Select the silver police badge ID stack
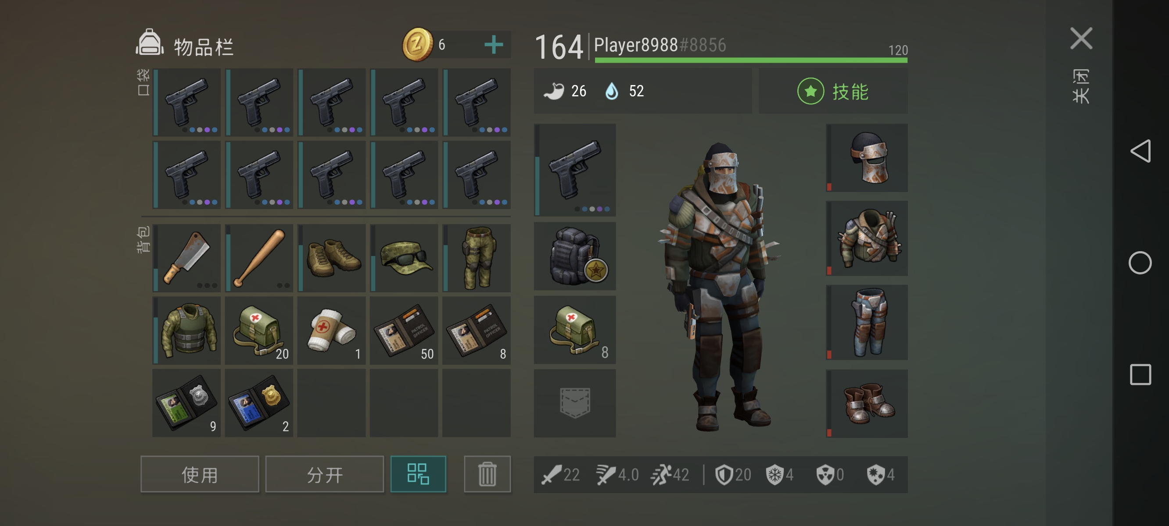 pyautogui.click(x=186, y=403)
